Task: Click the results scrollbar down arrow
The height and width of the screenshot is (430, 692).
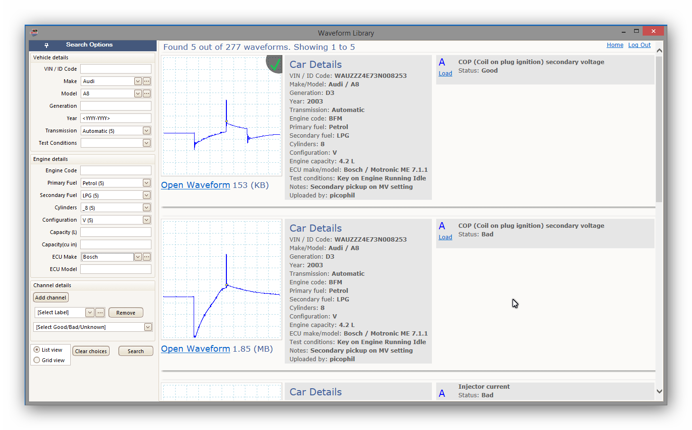Action: click(x=659, y=392)
